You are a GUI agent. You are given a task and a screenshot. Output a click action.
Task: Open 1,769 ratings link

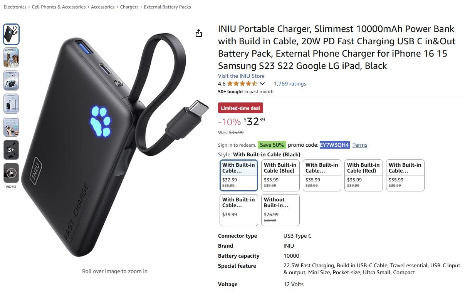pos(290,84)
